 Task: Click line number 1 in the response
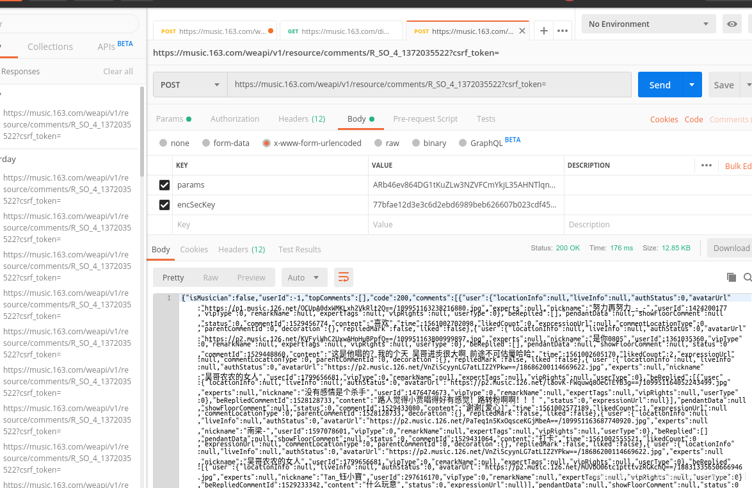(x=169, y=298)
